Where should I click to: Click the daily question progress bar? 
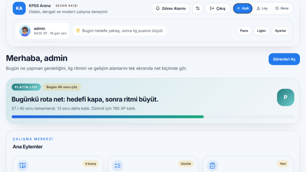coord(153,117)
